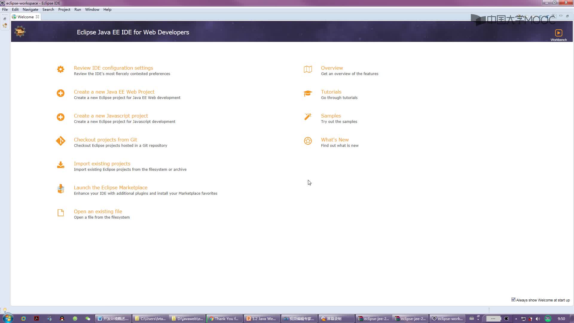Open the Adobe Acrobat icon in taskbar
This screenshot has height=323, width=574.
(x=36, y=319)
